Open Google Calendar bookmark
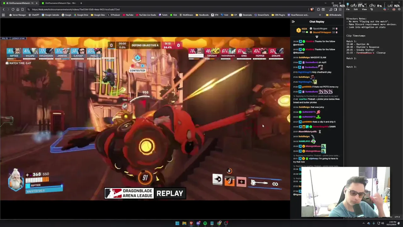 pyautogui.click(x=50, y=15)
